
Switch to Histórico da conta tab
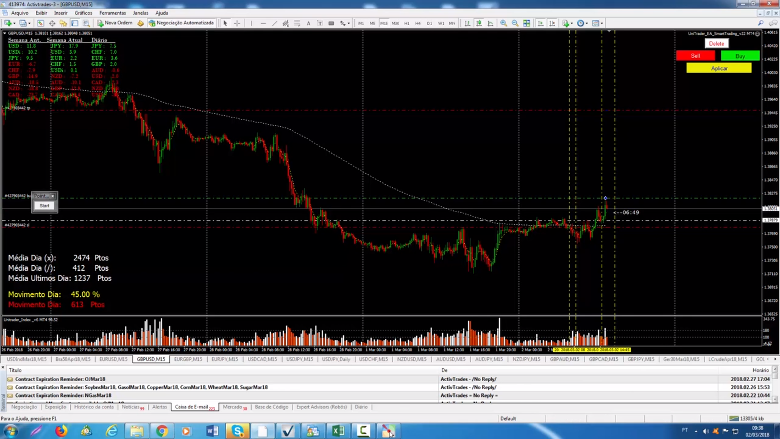(x=94, y=407)
